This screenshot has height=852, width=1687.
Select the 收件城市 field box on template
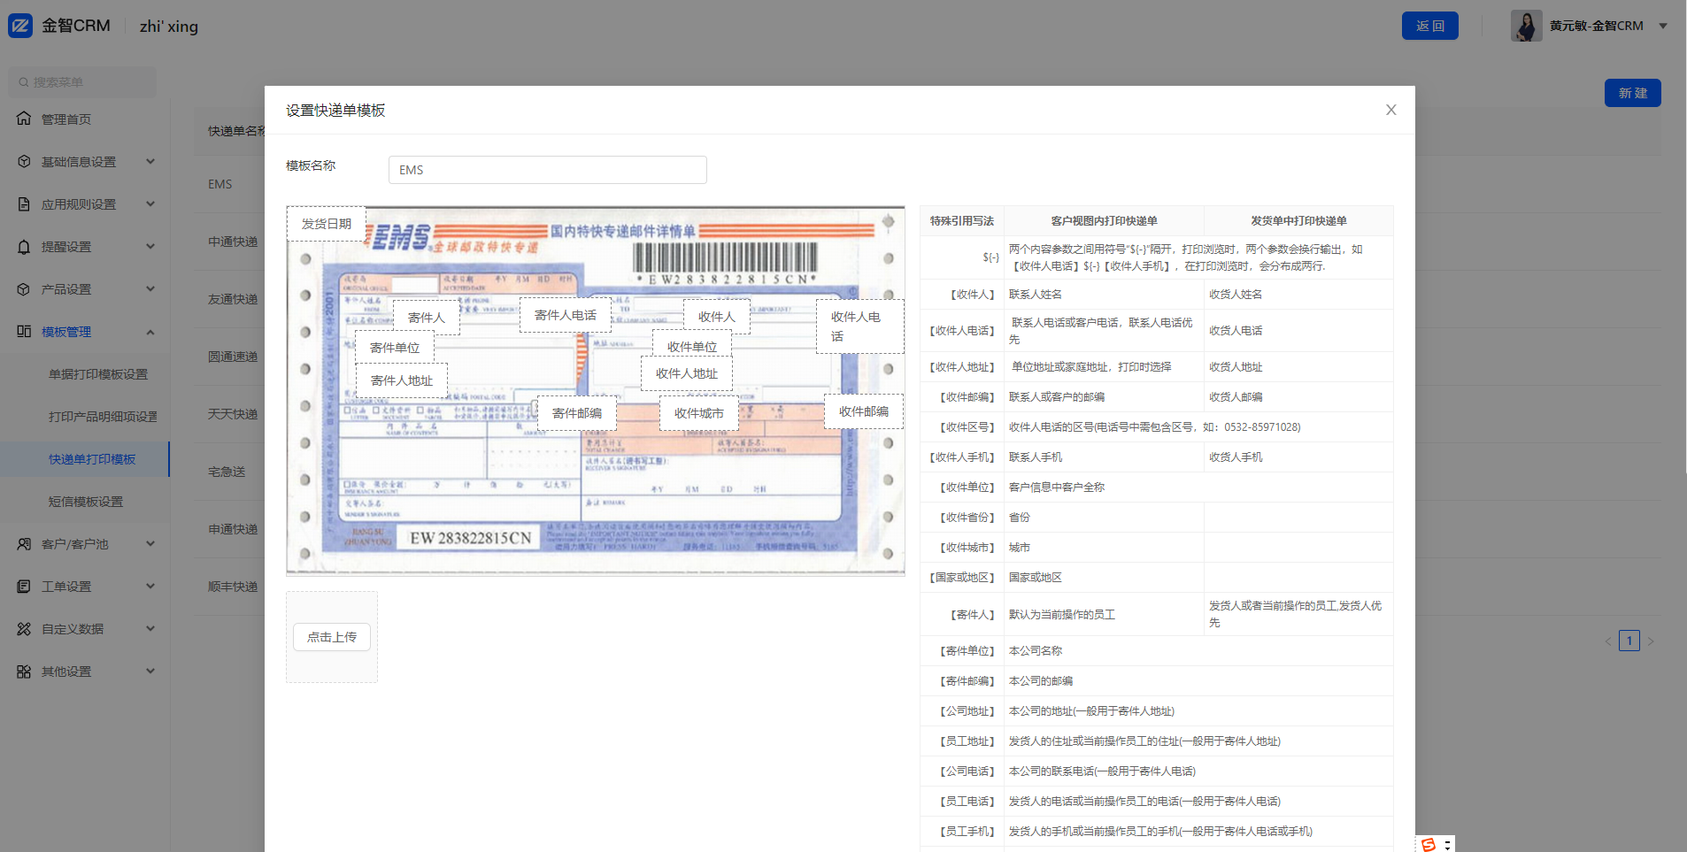[x=699, y=413]
